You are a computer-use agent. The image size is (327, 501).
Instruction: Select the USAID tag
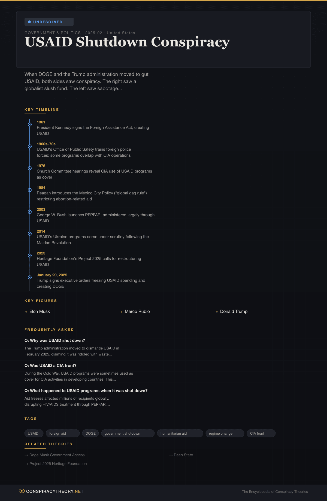(33, 433)
